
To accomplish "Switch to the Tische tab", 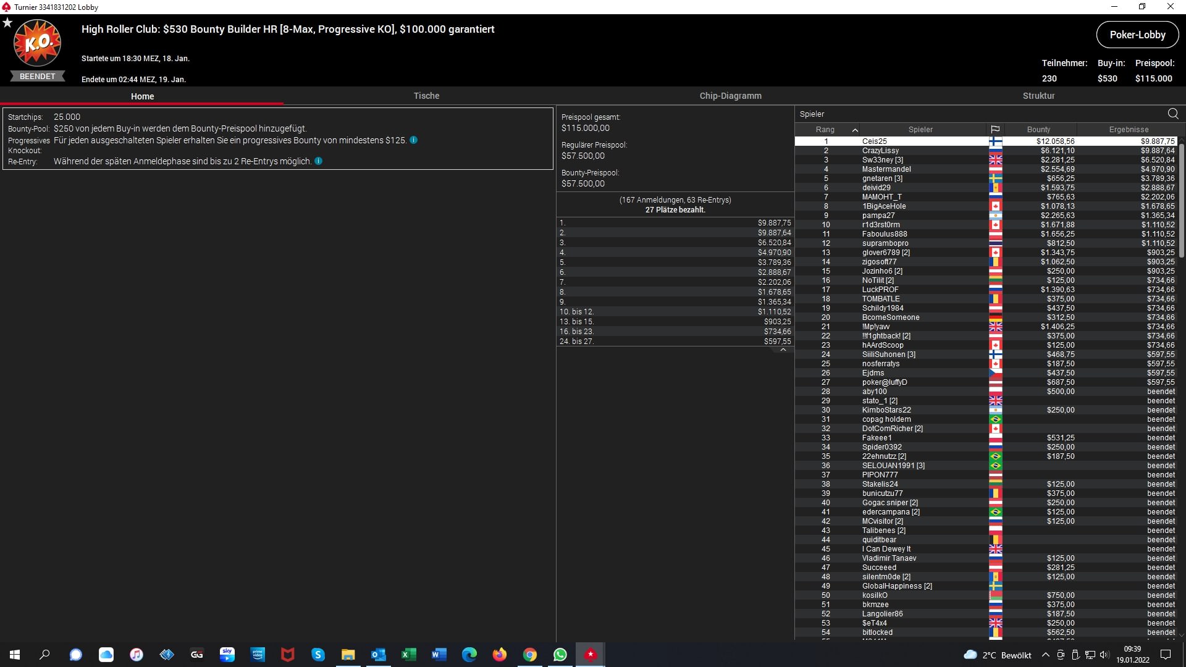I will (x=426, y=96).
